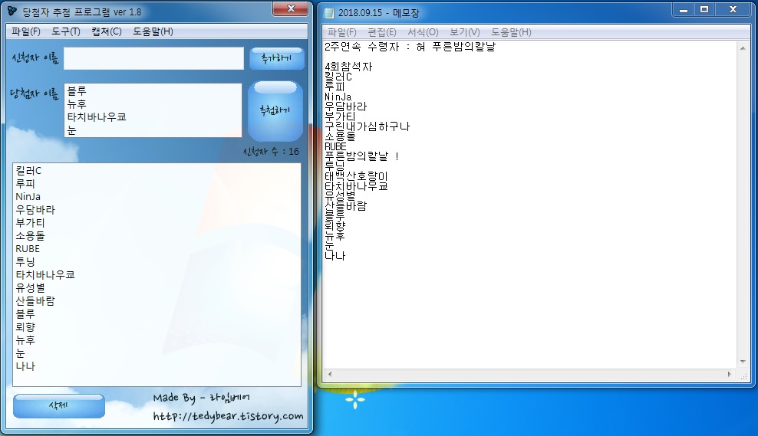Open the 편집(E) menu in Notepad
The image size is (758, 436).
pos(382,32)
